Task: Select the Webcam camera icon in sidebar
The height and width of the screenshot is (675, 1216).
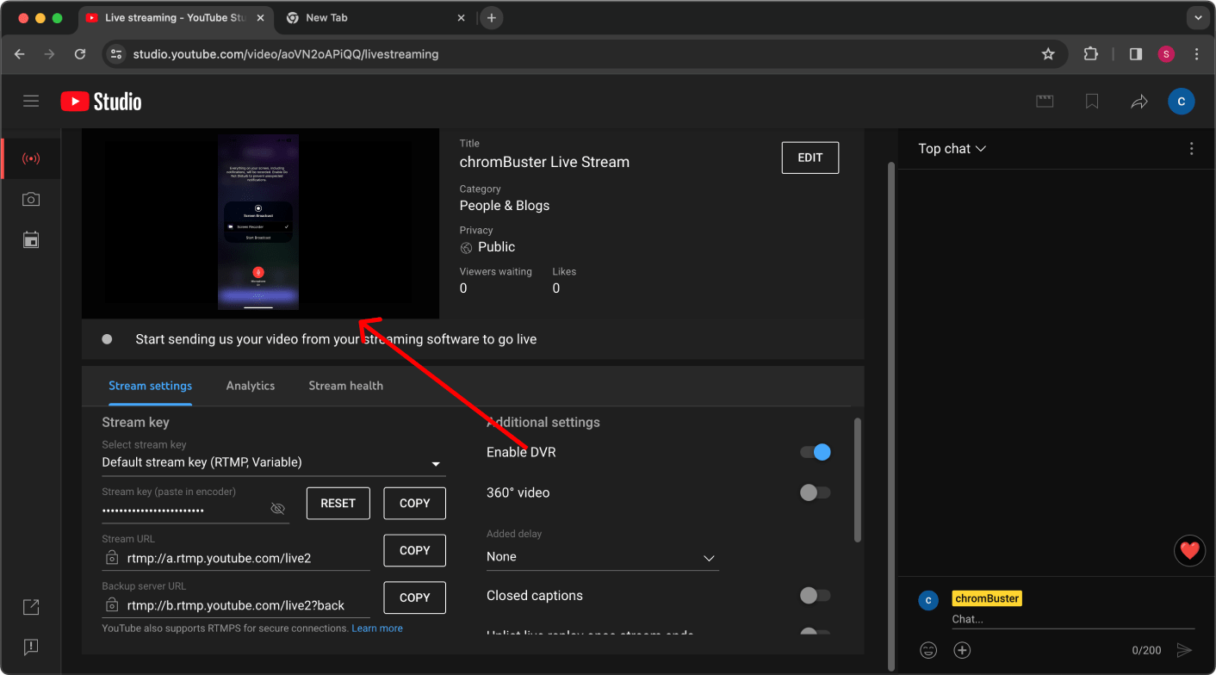Action: click(31, 199)
